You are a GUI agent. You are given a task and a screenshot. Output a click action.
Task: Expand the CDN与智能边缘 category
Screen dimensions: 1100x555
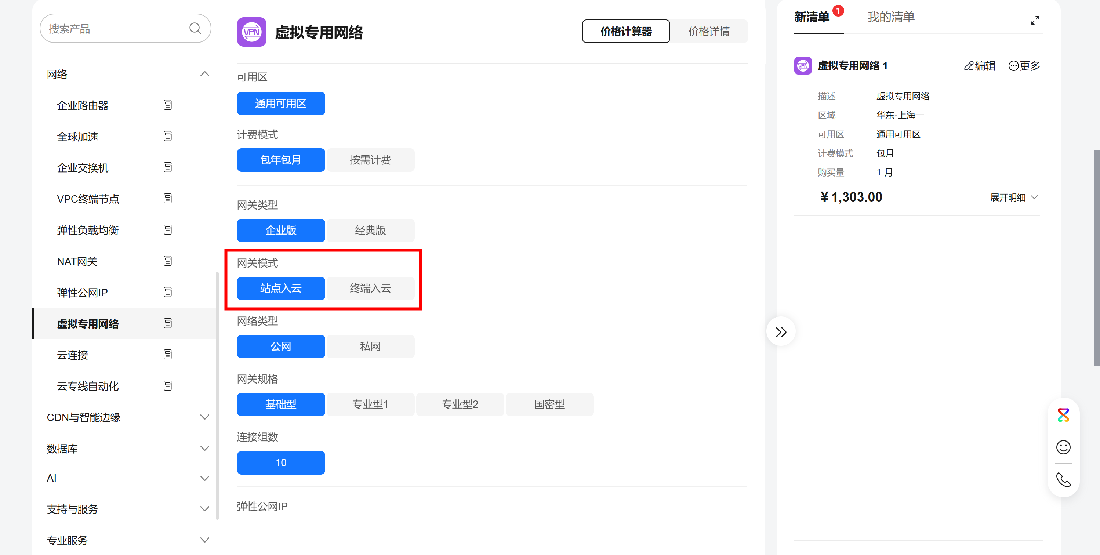coord(204,417)
